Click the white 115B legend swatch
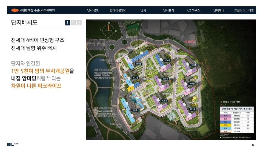263x148 pixels. click(225, 131)
